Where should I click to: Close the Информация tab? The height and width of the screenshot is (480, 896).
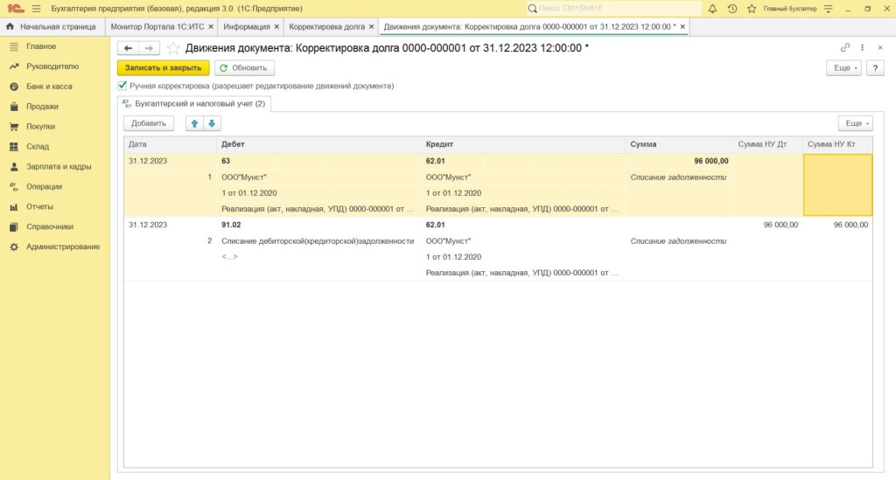coord(278,26)
